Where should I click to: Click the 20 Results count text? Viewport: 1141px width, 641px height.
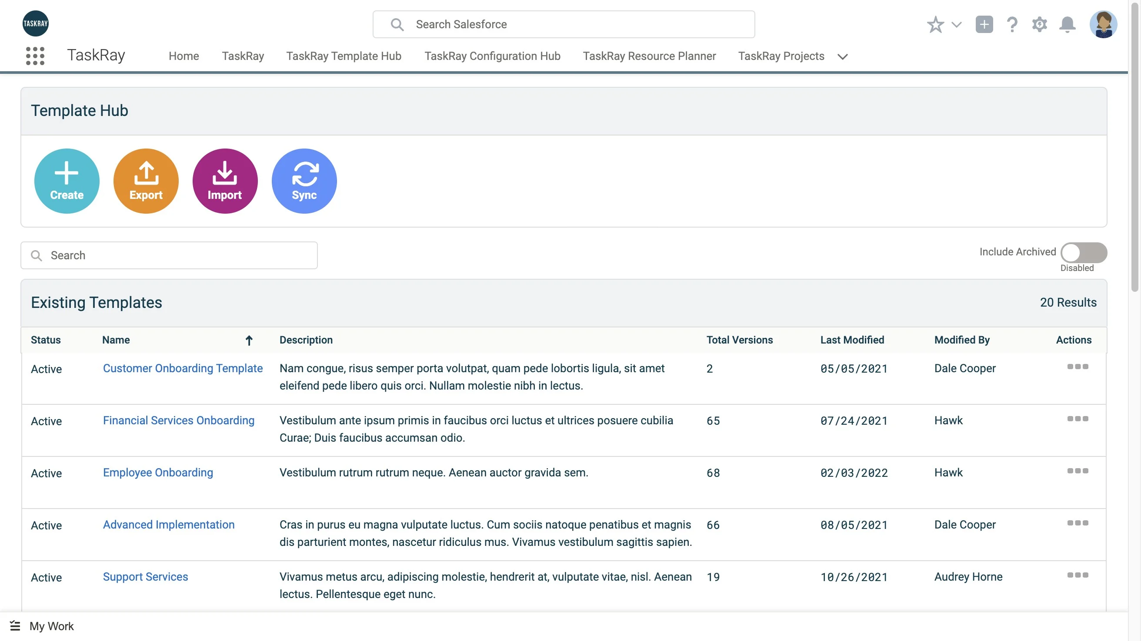click(1068, 303)
